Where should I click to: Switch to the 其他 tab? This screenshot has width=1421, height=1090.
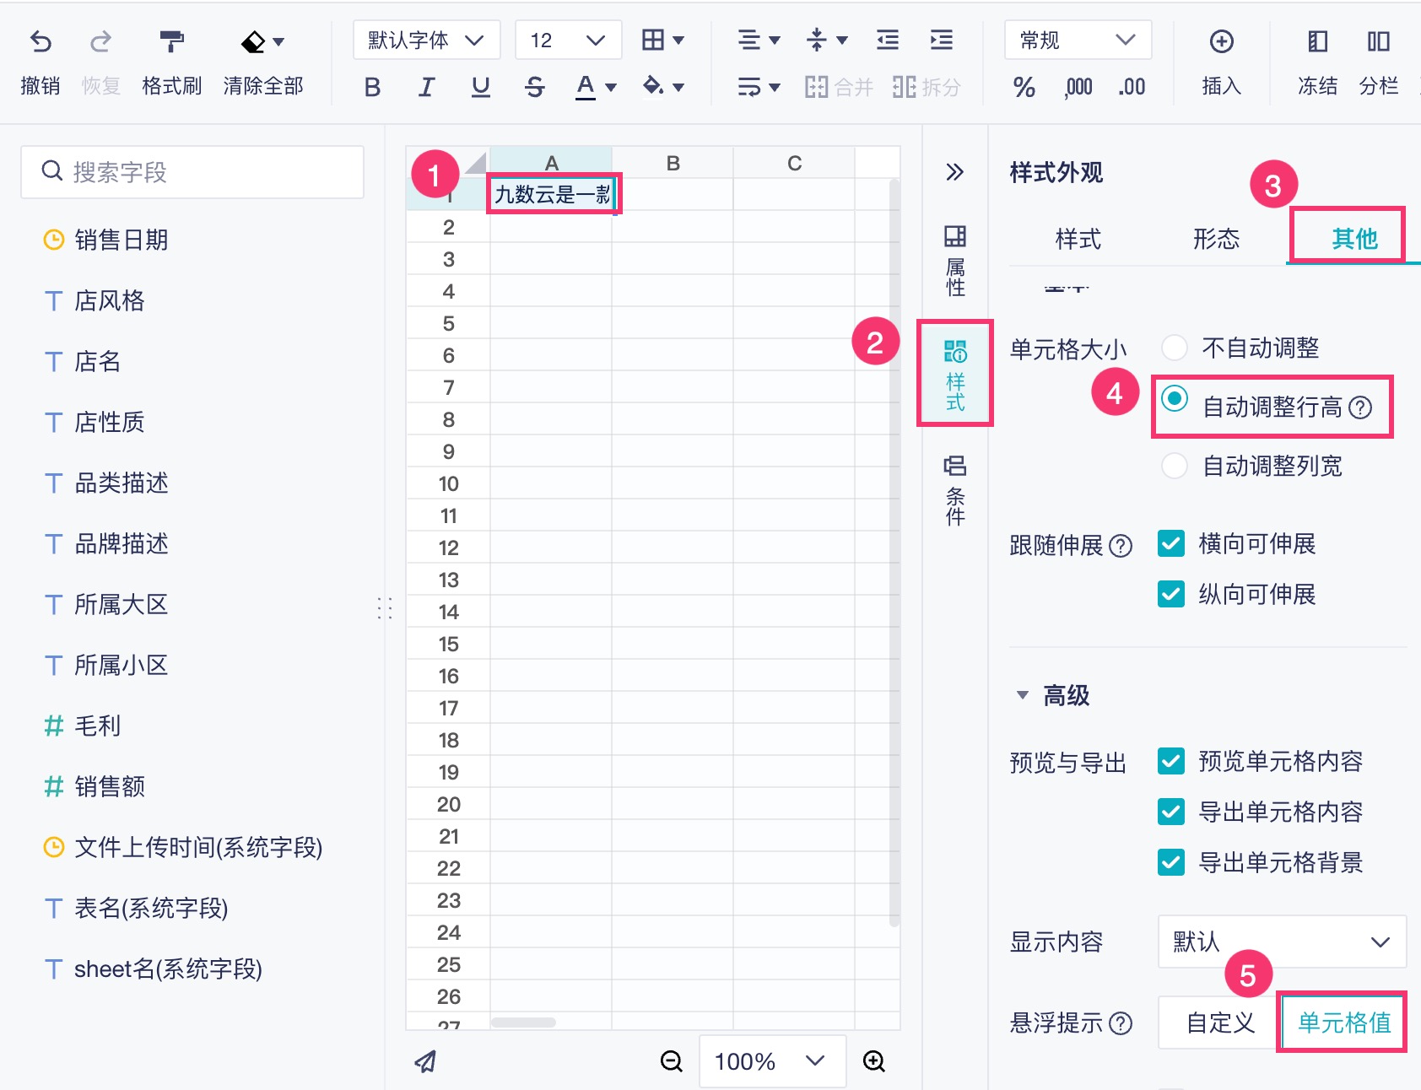[x=1354, y=239]
